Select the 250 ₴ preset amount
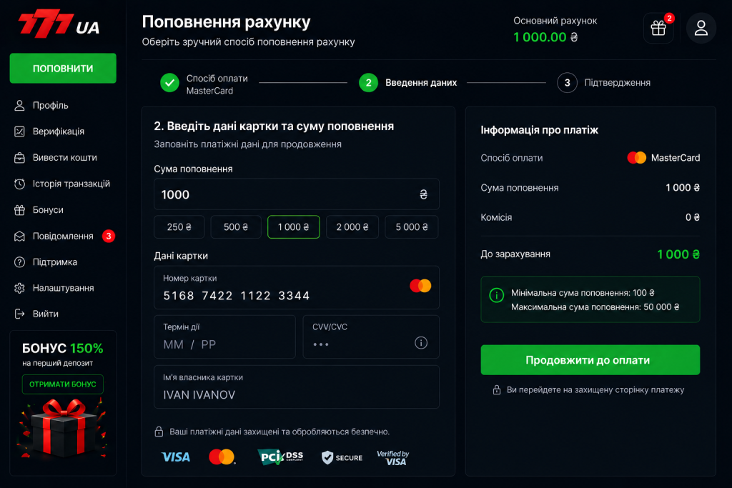 point(179,226)
